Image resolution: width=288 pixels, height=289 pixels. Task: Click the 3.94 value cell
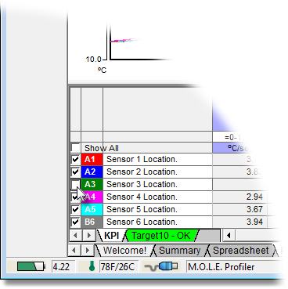tap(240, 222)
